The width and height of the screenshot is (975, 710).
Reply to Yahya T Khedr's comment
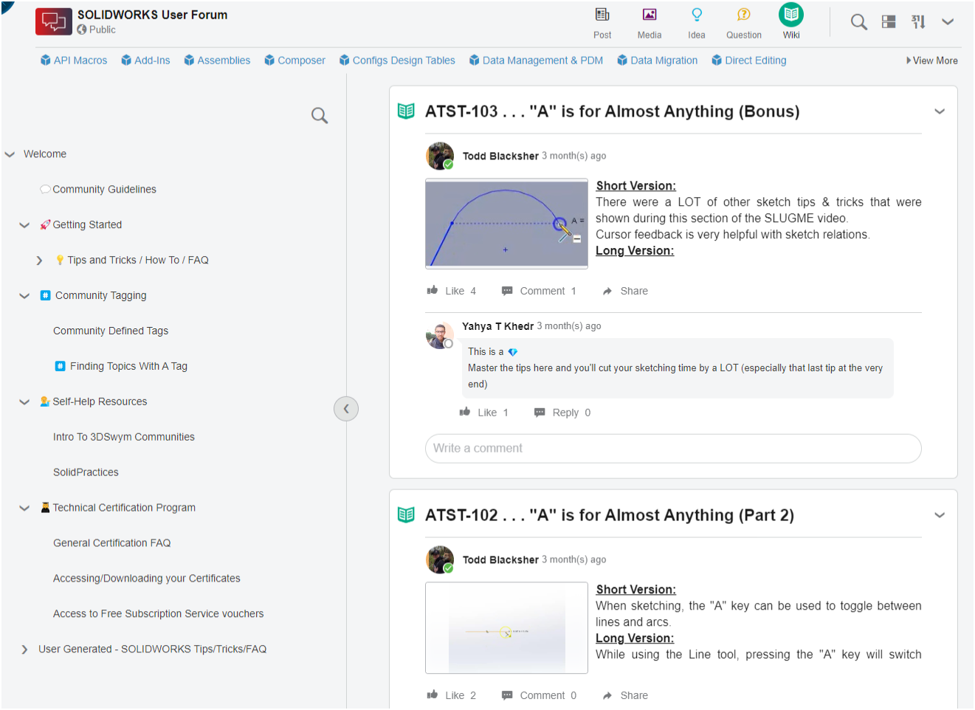[x=562, y=413]
